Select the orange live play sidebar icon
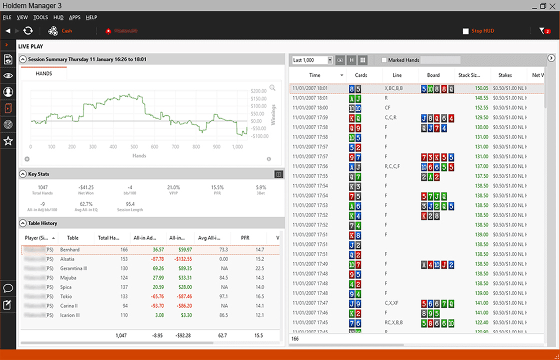Viewport: 560px width, 360px height. pos(8,108)
